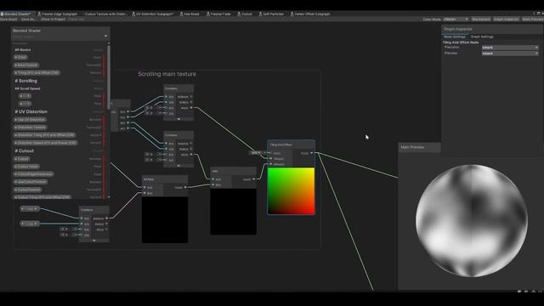Switch to the Blended Shader tab
The height and width of the screenshot is (306, 544).
pos(16,14)
